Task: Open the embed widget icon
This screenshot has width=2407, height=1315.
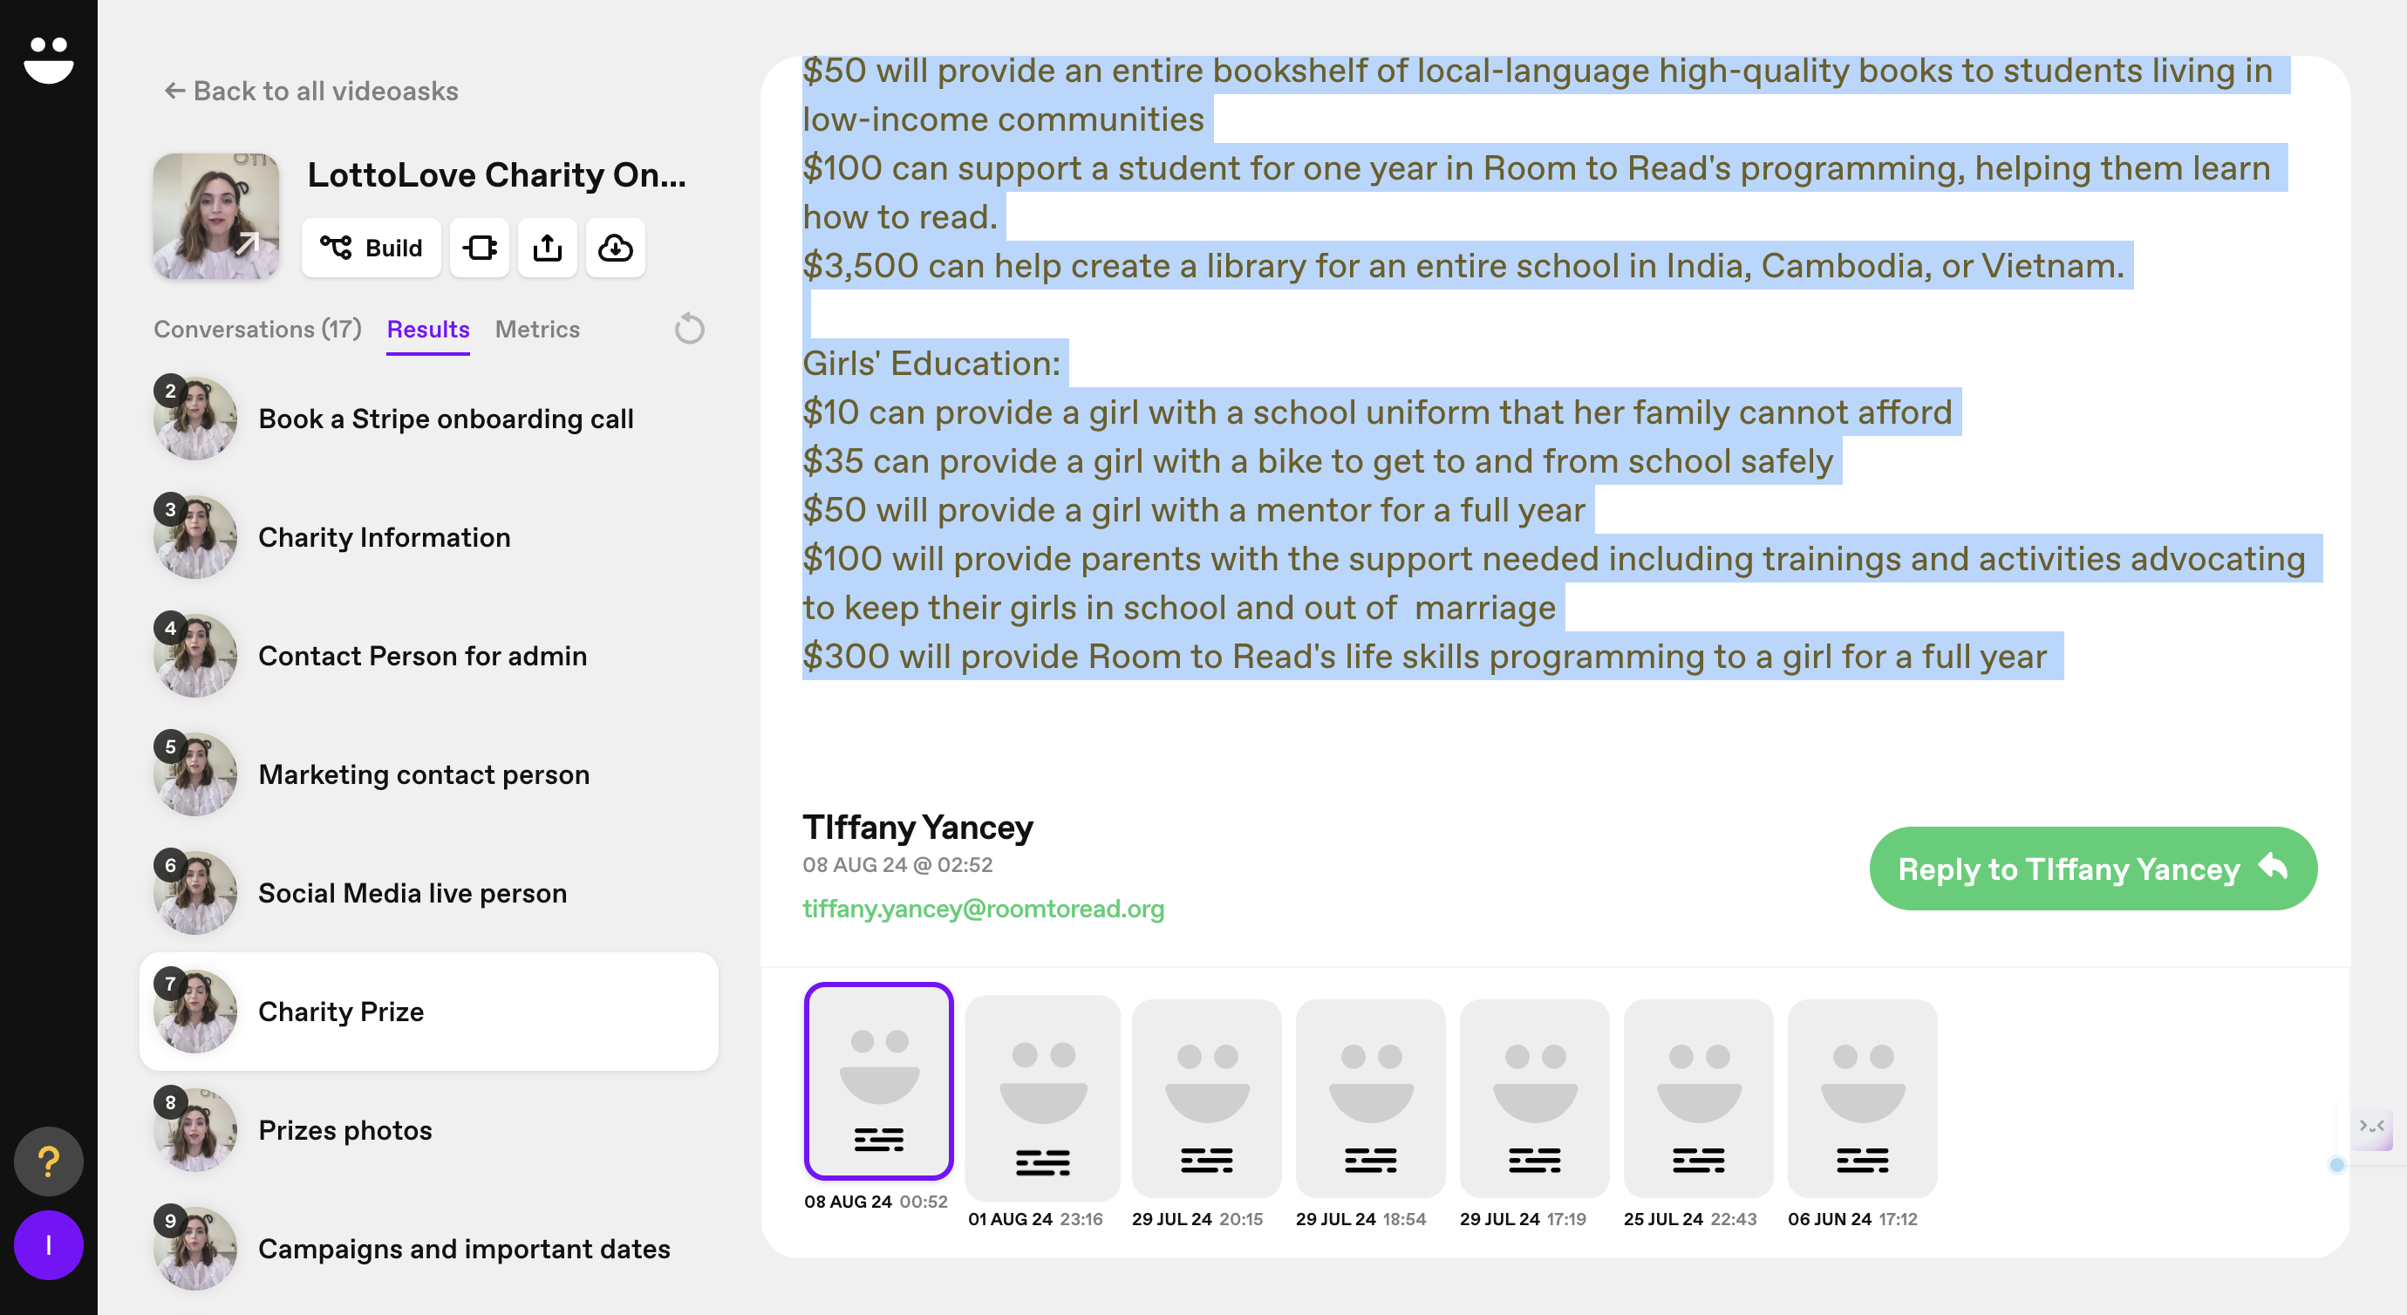Action: 480,248
